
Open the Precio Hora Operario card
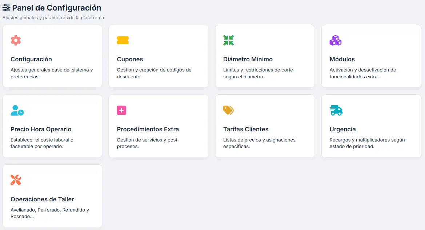pos(52,126)
